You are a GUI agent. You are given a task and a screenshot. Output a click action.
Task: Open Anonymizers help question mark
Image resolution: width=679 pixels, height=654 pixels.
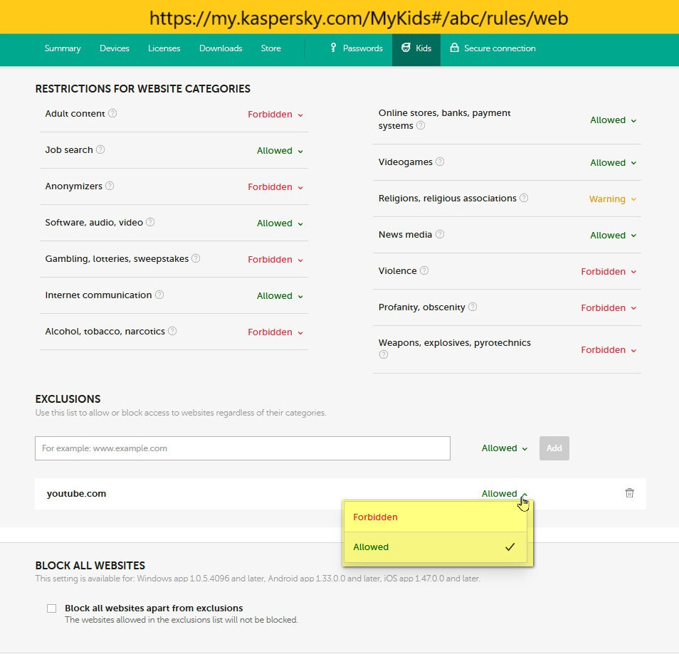tap(110, 186)
